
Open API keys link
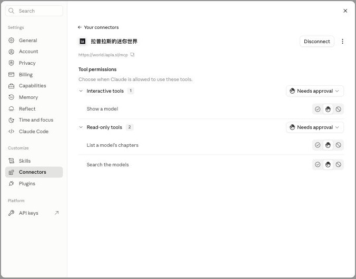pos(34,213)
